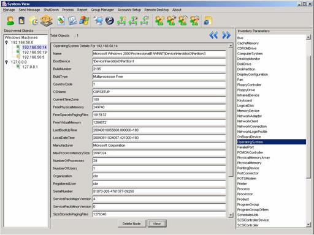Click the CSName field showing CBRSETUP
This screenshot has width=314, height=235.
pos(159,92)
